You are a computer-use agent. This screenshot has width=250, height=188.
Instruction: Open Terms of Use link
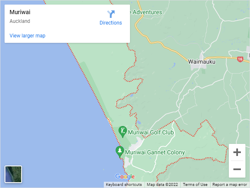pyautogui.click(x=195, y=185)
